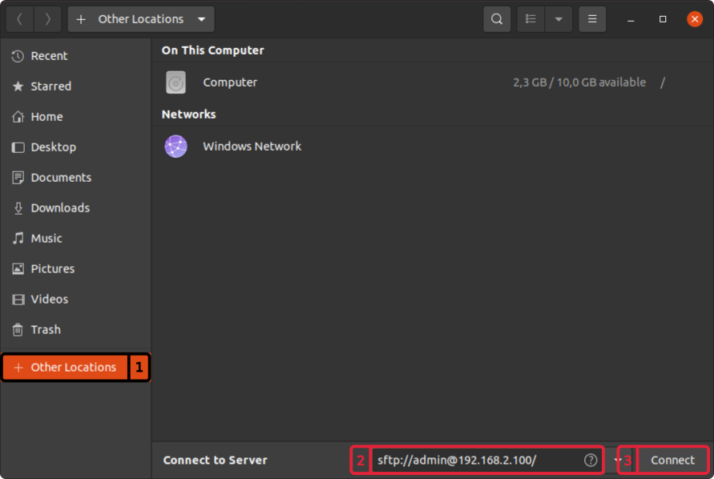
Task: Click the Windows Network globe icon
Action: 175,146
